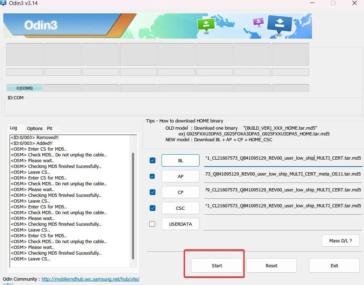This screenshot has height=285, width=364.
Task: Select the Log tab
Action: click(x=13, y=128)
